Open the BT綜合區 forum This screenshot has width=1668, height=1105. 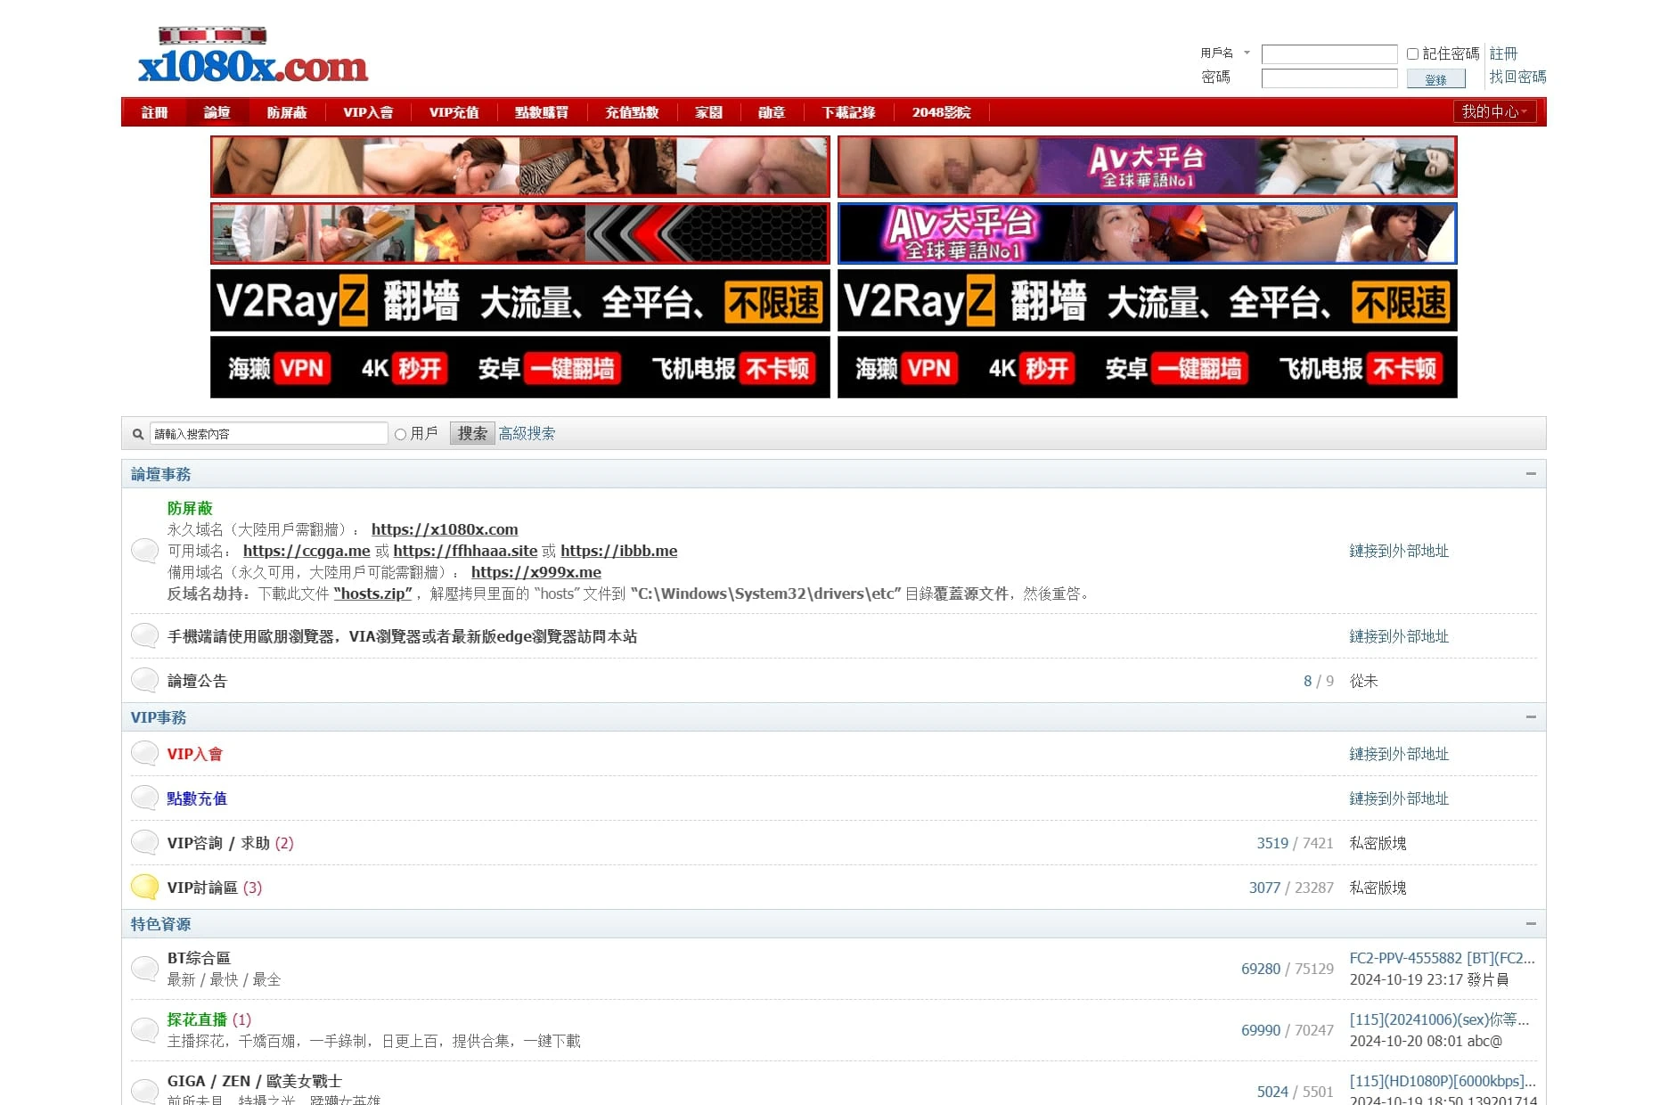(x=199, y=958)
